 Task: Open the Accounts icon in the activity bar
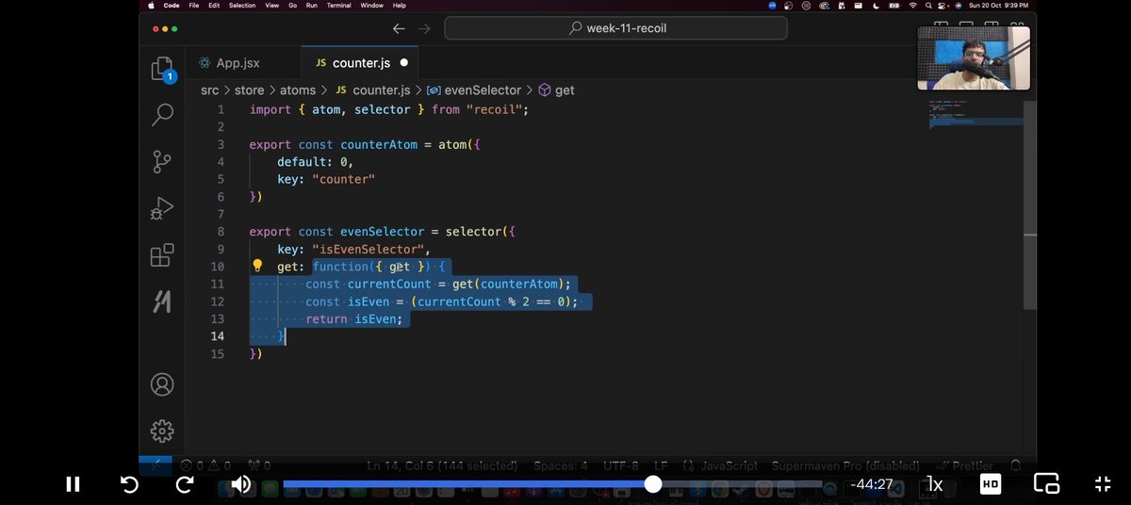tap(162, 384)
